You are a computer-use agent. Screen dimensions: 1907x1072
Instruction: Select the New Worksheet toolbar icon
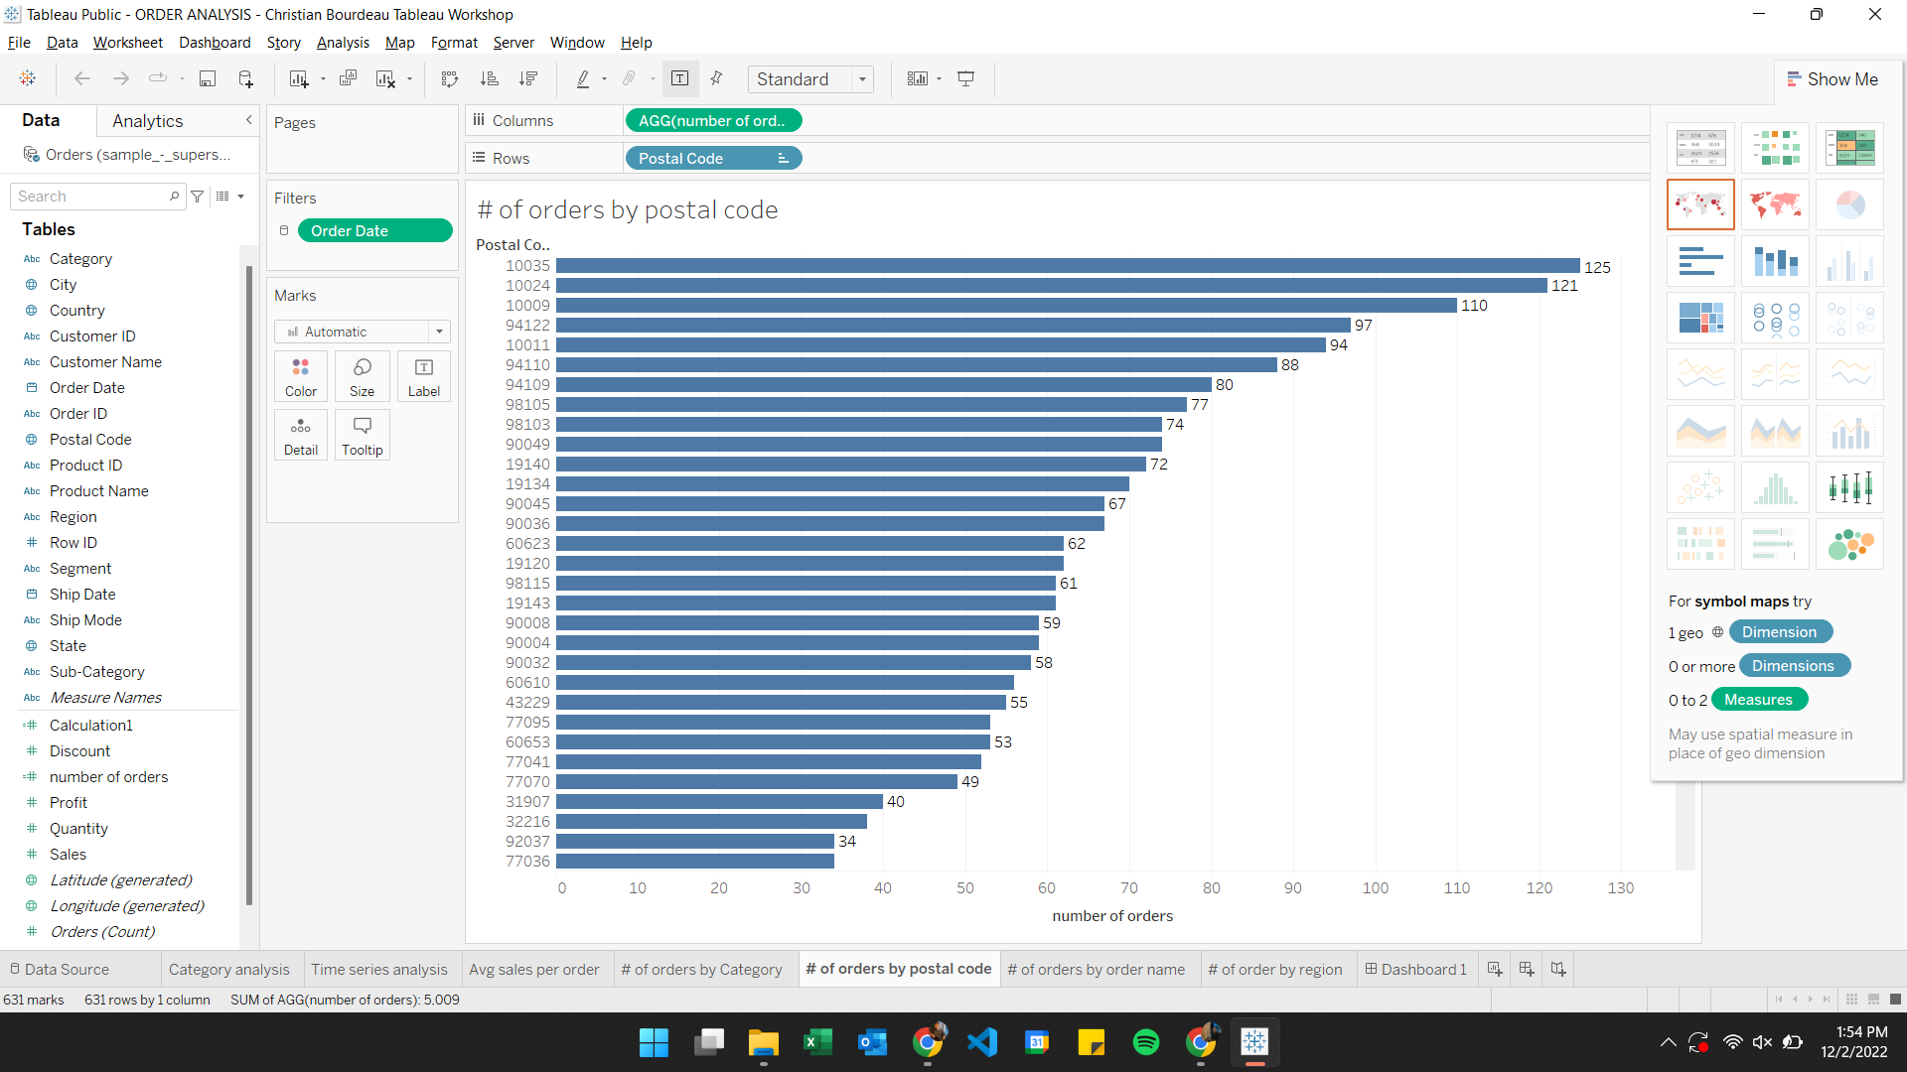[300, 78]
